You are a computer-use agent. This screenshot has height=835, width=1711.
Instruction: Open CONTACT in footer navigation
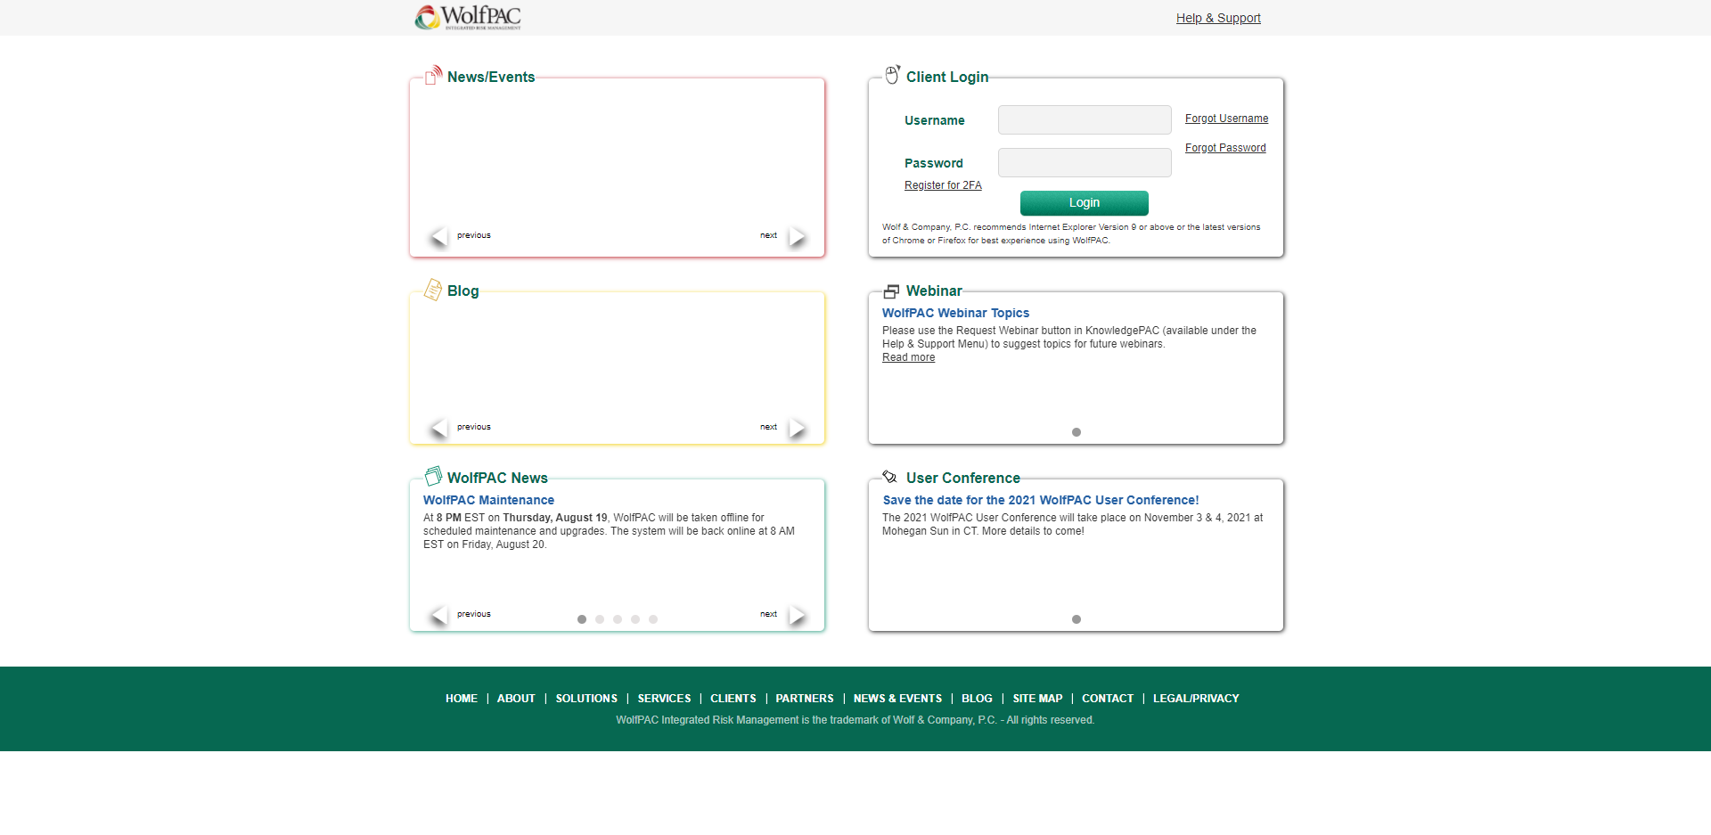click(x=1107, y=699)
